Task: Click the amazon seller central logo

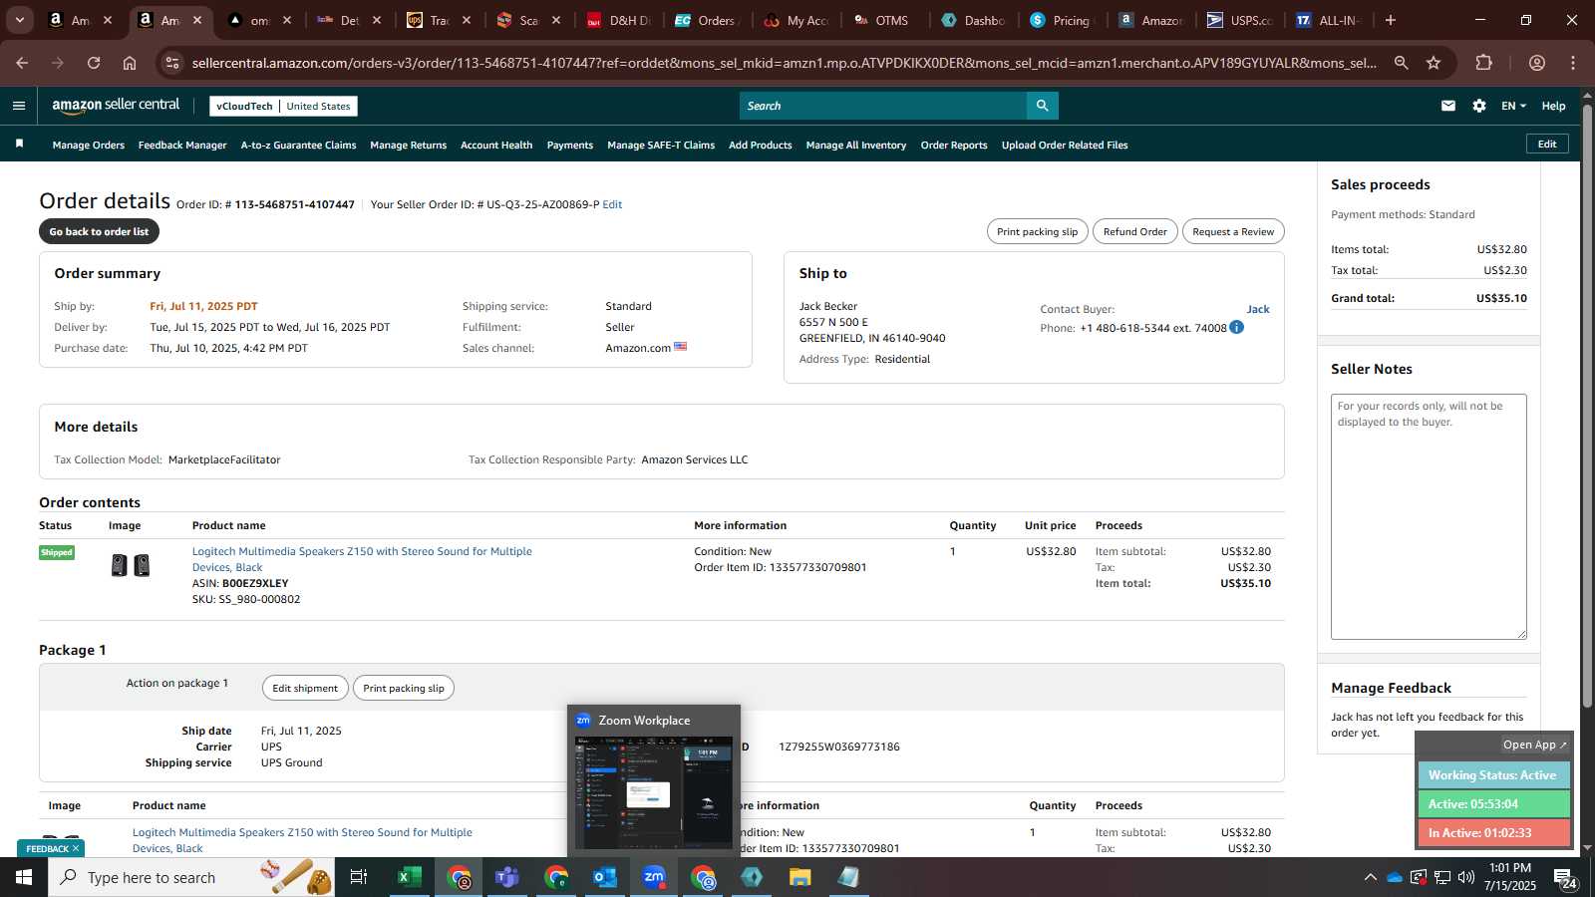Action: click(116, 105)
